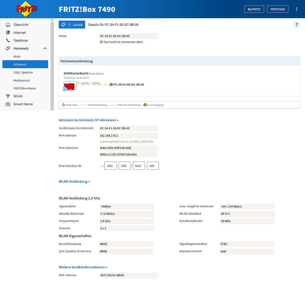The width and height of the screenshot is (305, 296).
Task: Collapse the WLAN-Verbindung section
Action: point(74,181)
